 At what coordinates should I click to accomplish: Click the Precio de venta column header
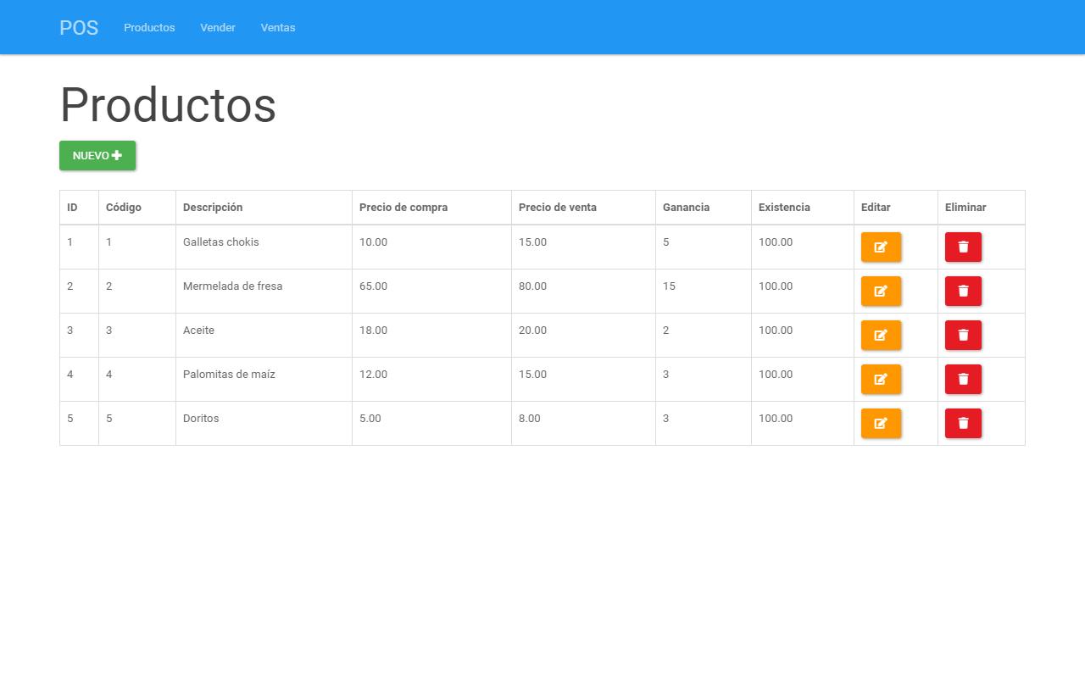click(558, 208)
